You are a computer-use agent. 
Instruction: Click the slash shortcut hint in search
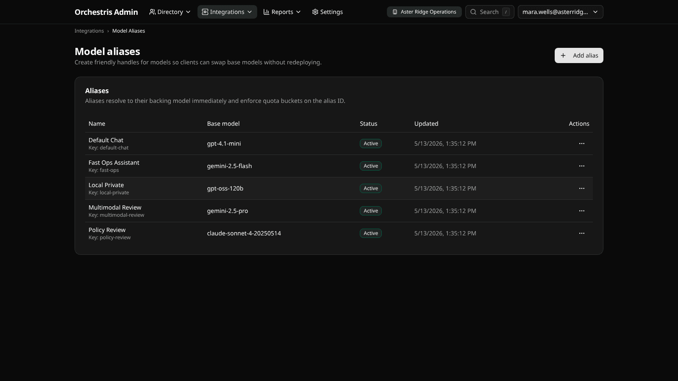tap(506, 12)
